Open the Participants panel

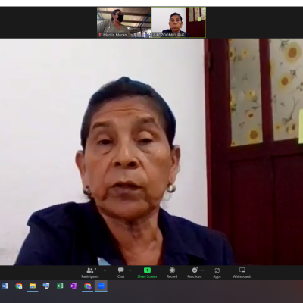90,273
